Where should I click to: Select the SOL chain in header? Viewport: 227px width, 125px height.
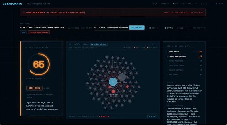pos(196,4)
